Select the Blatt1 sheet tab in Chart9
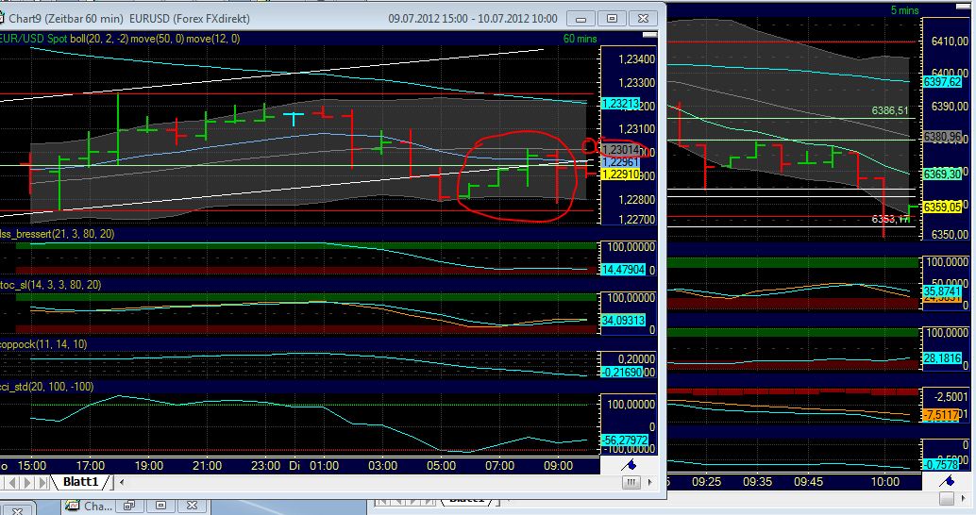976x515 pixels. click(81, 482)
